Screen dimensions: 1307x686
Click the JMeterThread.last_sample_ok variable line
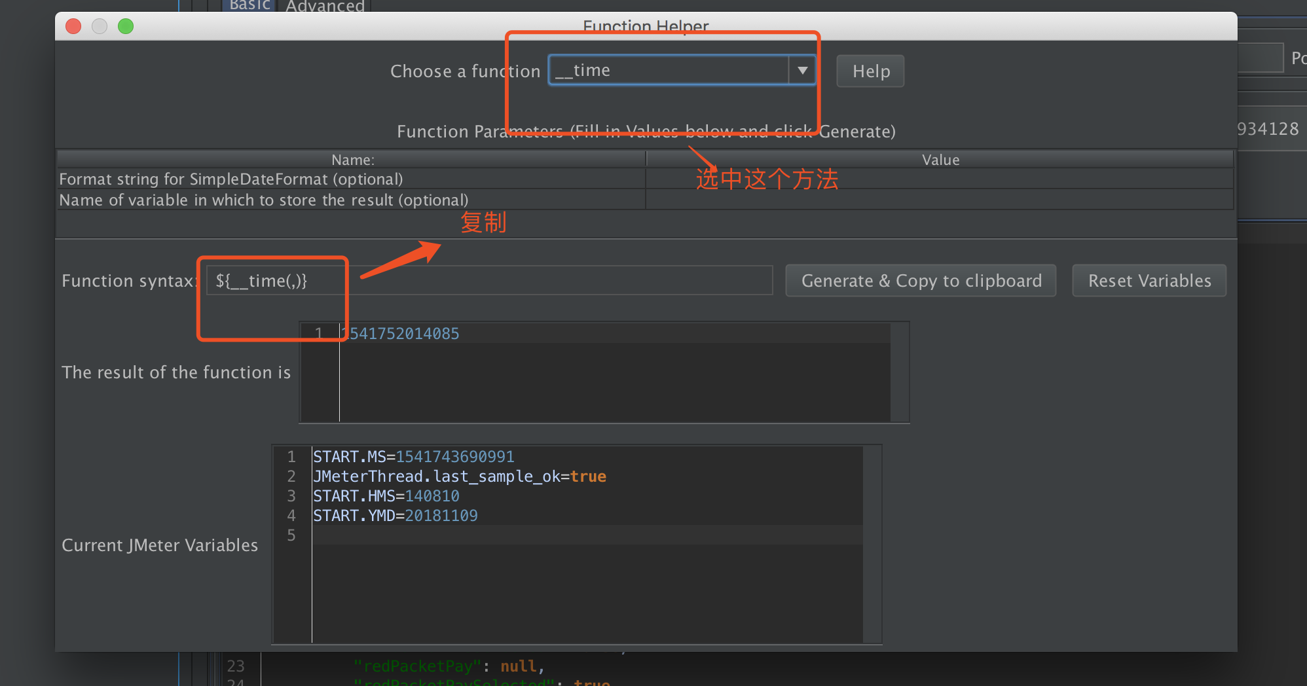(x=460, y=477)
